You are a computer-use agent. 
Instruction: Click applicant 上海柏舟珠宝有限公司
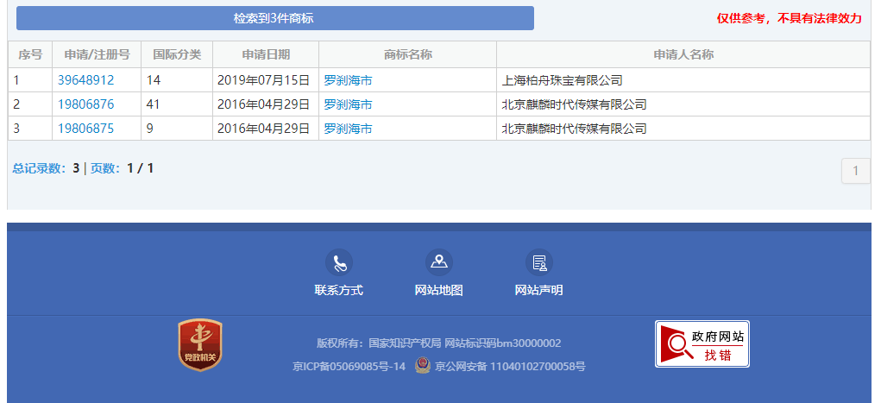(x=562, y=80)
